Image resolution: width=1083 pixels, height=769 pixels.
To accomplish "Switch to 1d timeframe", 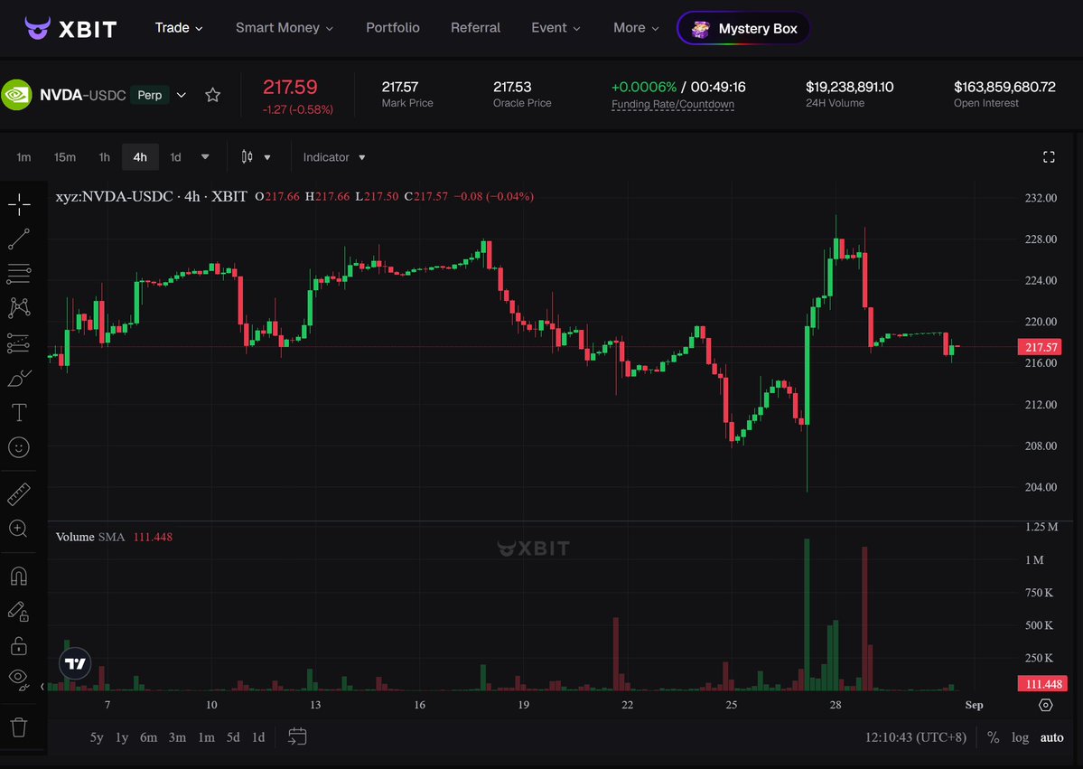I will point(175,157).
